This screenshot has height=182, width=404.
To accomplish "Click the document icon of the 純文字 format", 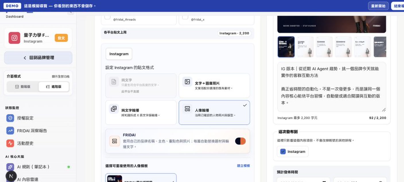I will pyautogui.click(x=114, y=82).
